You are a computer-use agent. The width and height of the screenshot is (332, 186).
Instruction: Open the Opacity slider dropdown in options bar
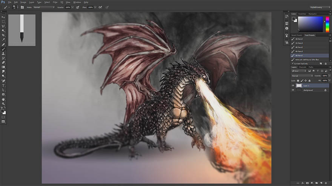[x=72, y=8]
